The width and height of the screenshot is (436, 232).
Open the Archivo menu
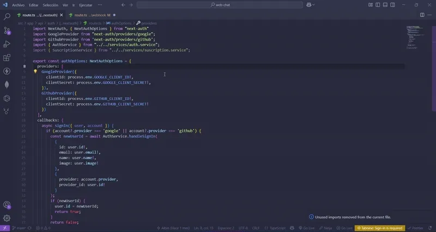pos(18,5)
